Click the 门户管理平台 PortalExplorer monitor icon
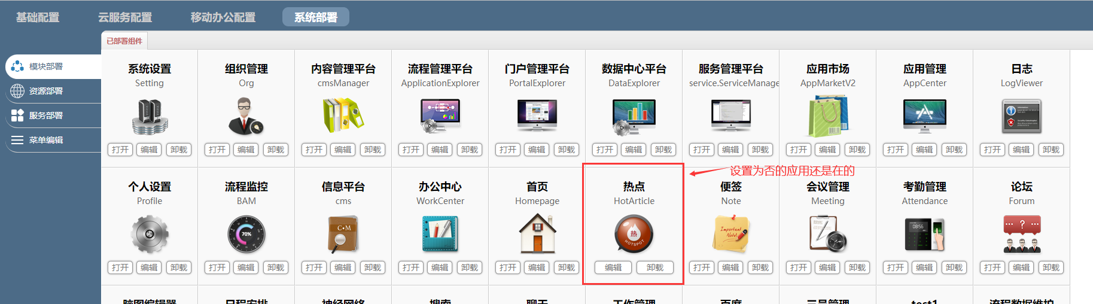 (537, 115)
